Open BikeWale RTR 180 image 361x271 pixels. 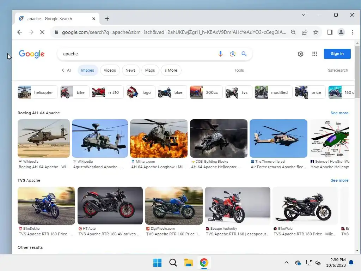305,206
